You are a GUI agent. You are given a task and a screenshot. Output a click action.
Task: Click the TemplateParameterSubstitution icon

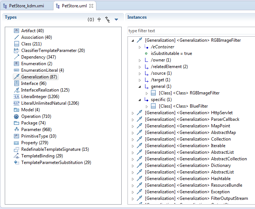coord(16,163)
